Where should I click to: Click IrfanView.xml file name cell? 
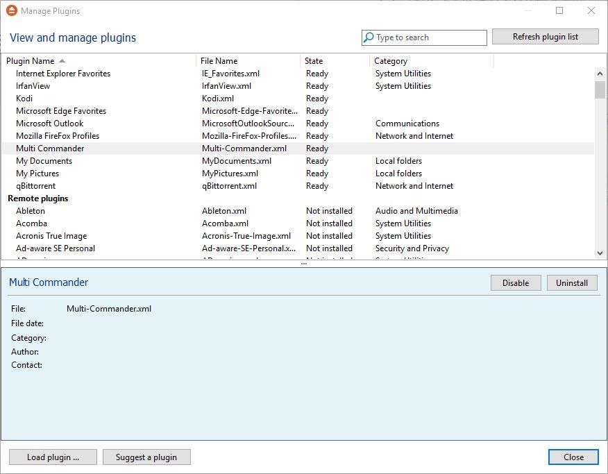point(226,86)
